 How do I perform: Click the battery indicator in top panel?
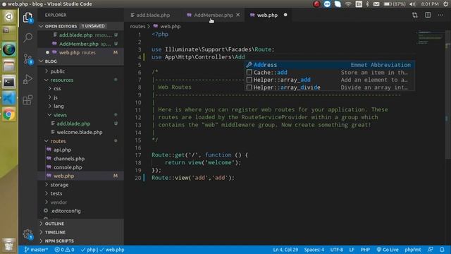point(395,4)
